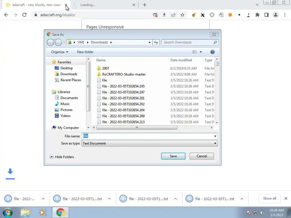Open the Save as type combo box
Viewport: 291px width, 218px height.
(149, 143)
